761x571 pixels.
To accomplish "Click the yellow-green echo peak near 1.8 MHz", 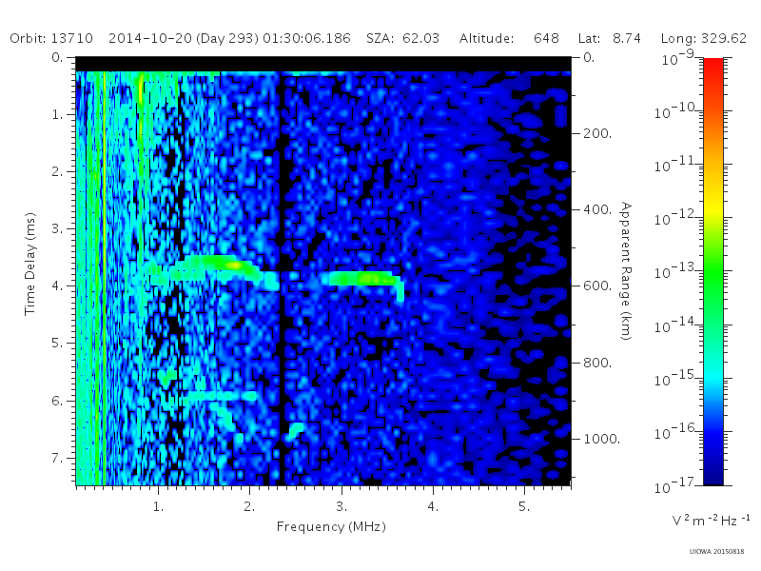I will 234,266.
